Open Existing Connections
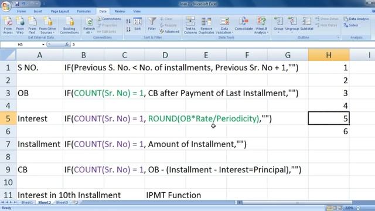This screenshot has height=211, width=375. 69,25
